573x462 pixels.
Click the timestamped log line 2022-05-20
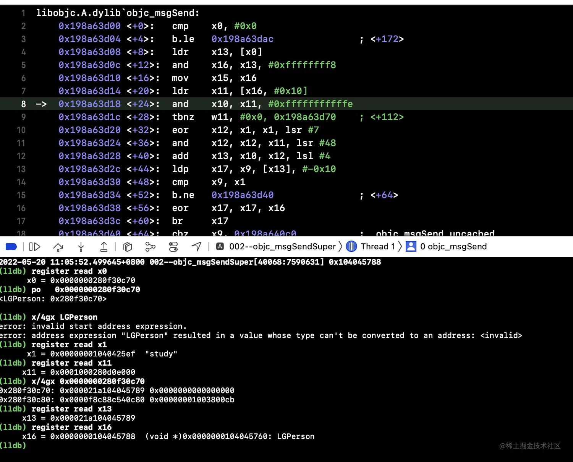[x=191, y=262]
